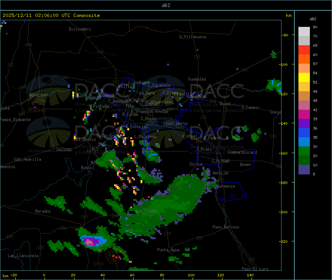Click the S_Rosas map label
Image resolution: width=332 pixels, height=280 pixels.
coord(148,118)
